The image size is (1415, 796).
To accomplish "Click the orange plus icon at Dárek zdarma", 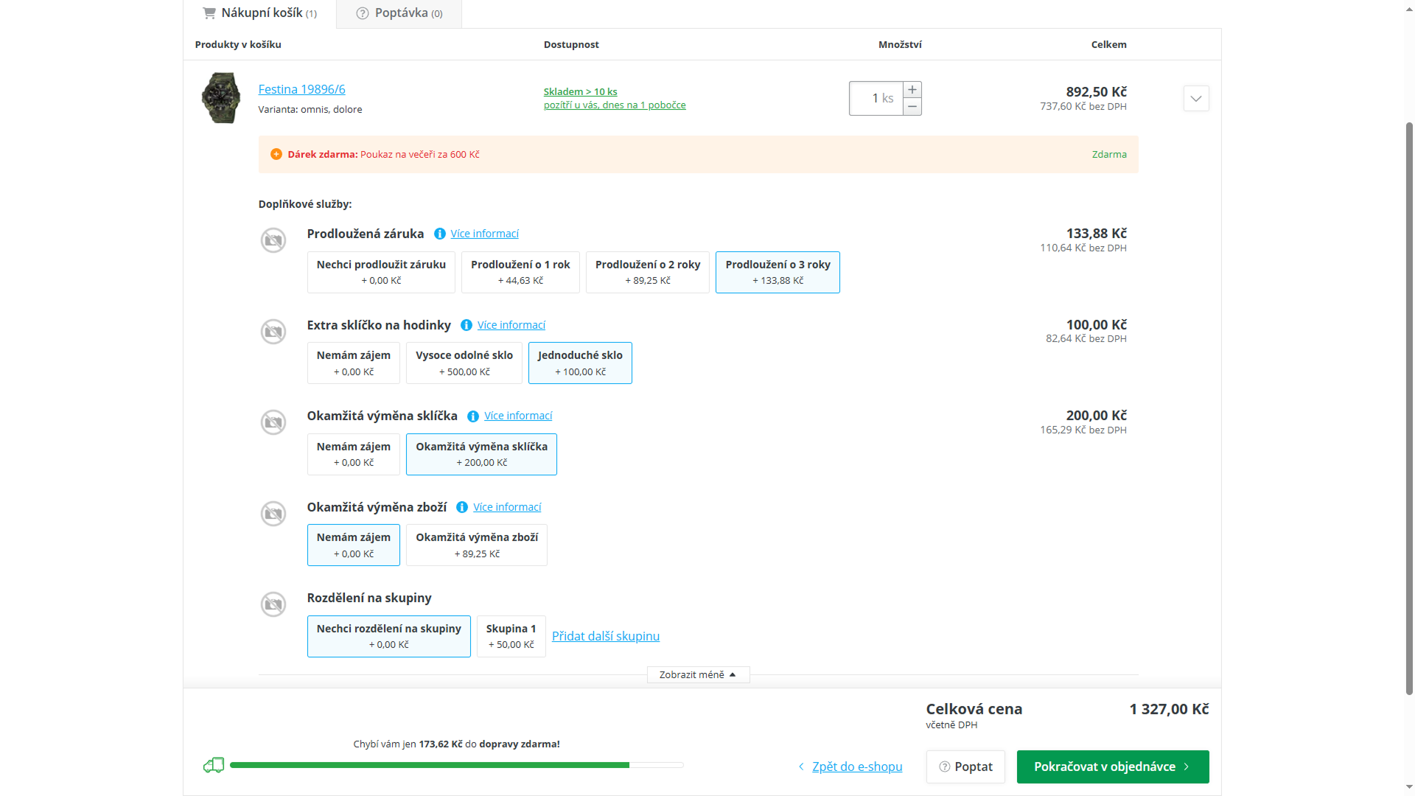I will [x=276, y=154].
